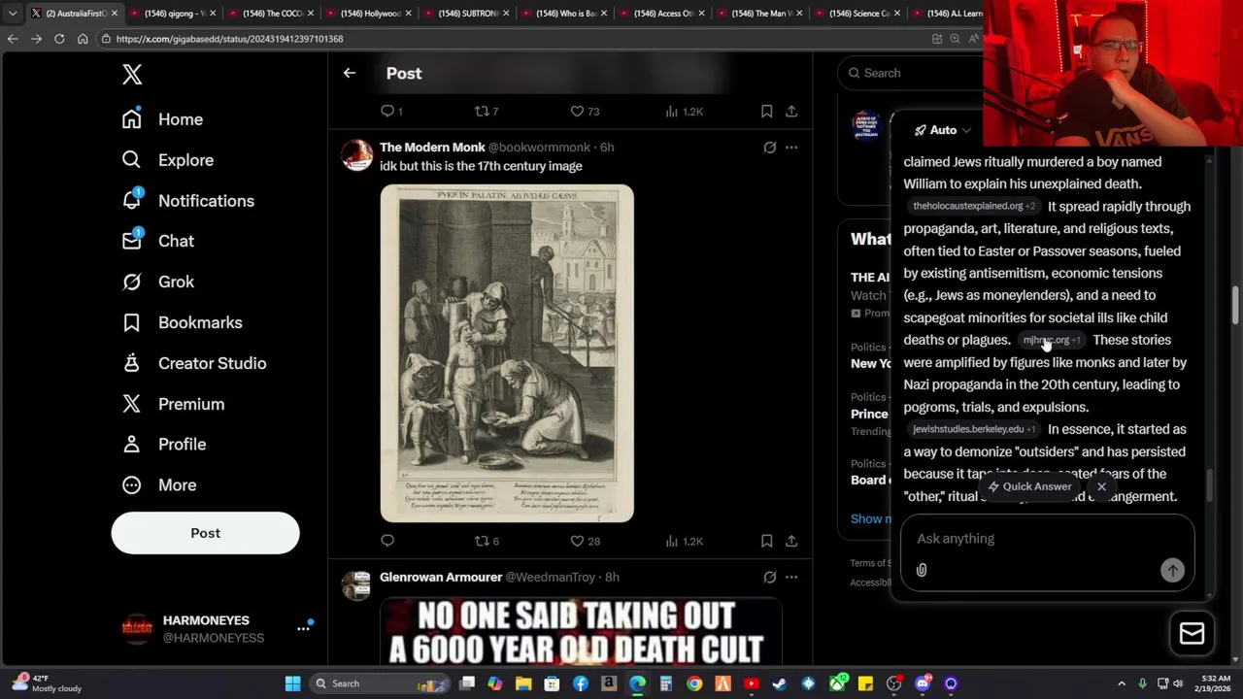1243x699 pixels.
Task: Click the browser back arrow
Action: pyautogui.click(x=13, y=39)
